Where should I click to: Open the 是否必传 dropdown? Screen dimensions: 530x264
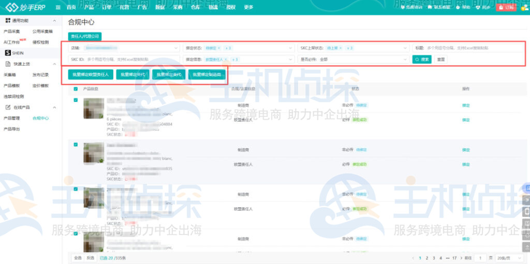coord(353,59)
